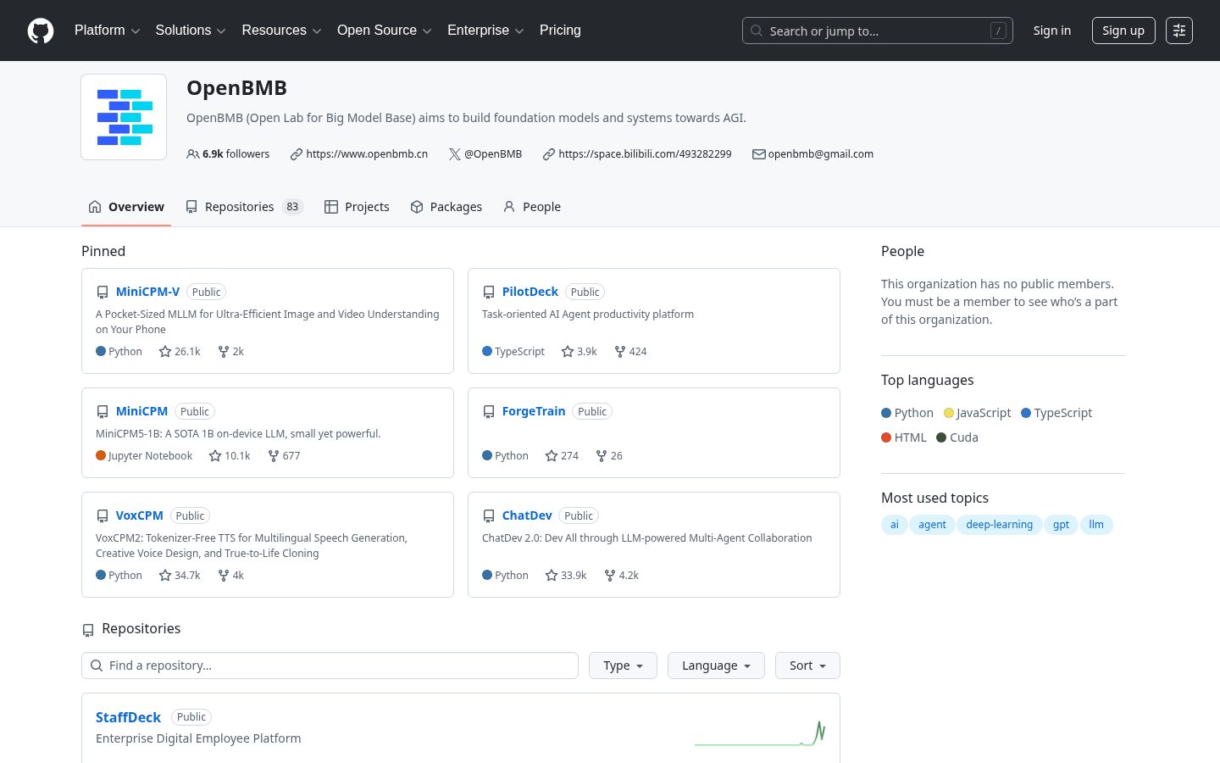Click the 4.2k forks on ChatDev
Image resolution: width=1220 pixels, height=763 pixels.
[x=622, y=575]
